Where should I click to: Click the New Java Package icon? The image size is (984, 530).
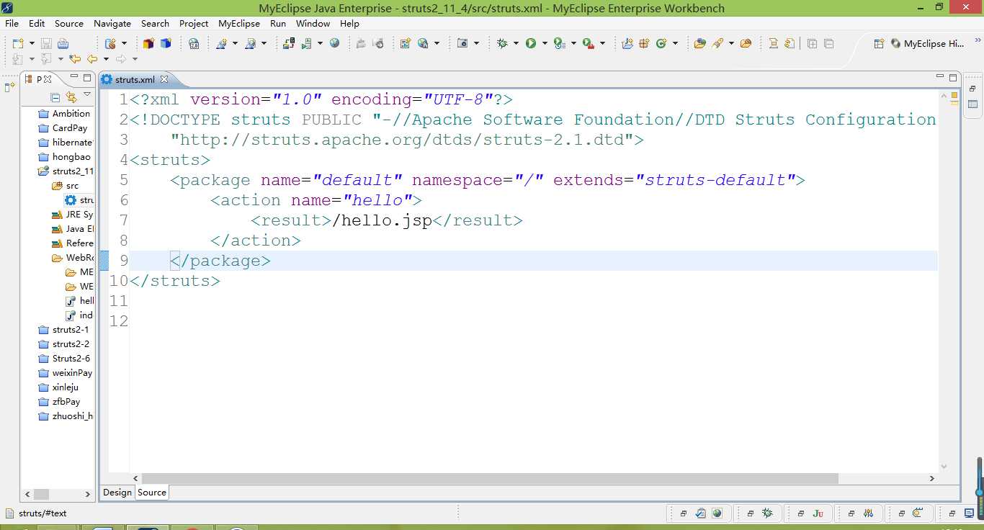tap(644, 43)
